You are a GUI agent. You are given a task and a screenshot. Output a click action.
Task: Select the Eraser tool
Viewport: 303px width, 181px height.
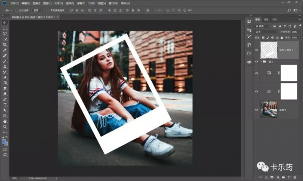[5, 77]
